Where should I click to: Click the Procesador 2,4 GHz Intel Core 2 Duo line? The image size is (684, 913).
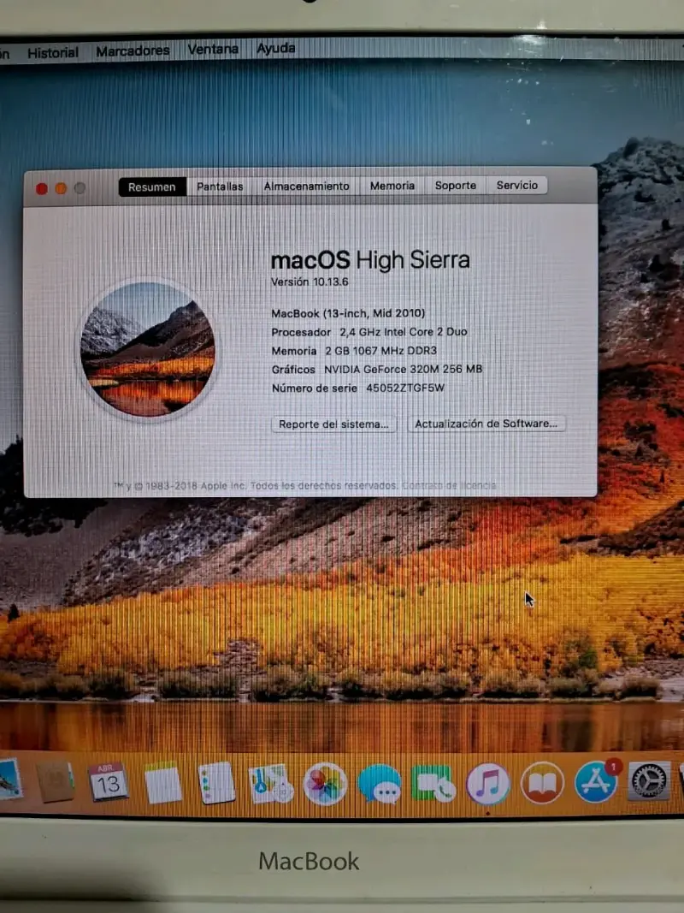point(369,332)
